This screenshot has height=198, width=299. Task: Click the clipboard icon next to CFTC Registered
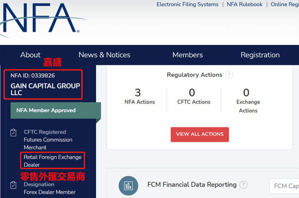(x=13, y=132)
